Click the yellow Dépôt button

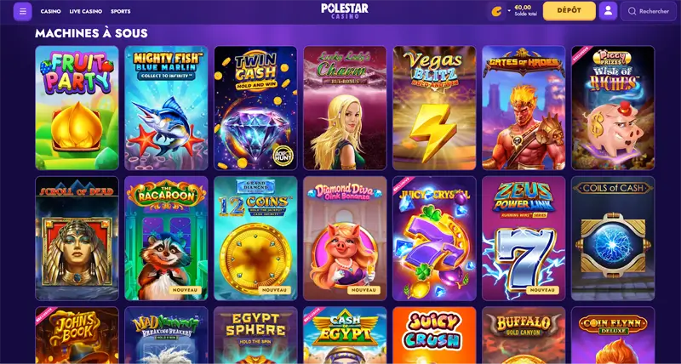pos(569,11)
